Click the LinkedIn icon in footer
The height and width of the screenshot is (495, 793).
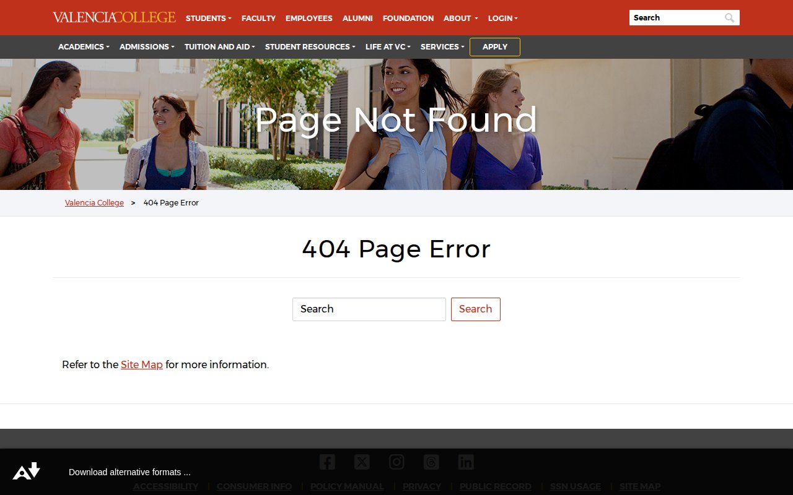click(466, 462)
